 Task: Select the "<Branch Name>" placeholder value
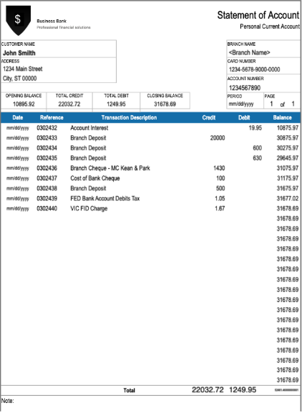pyautogui.click(x=249, y=53)
